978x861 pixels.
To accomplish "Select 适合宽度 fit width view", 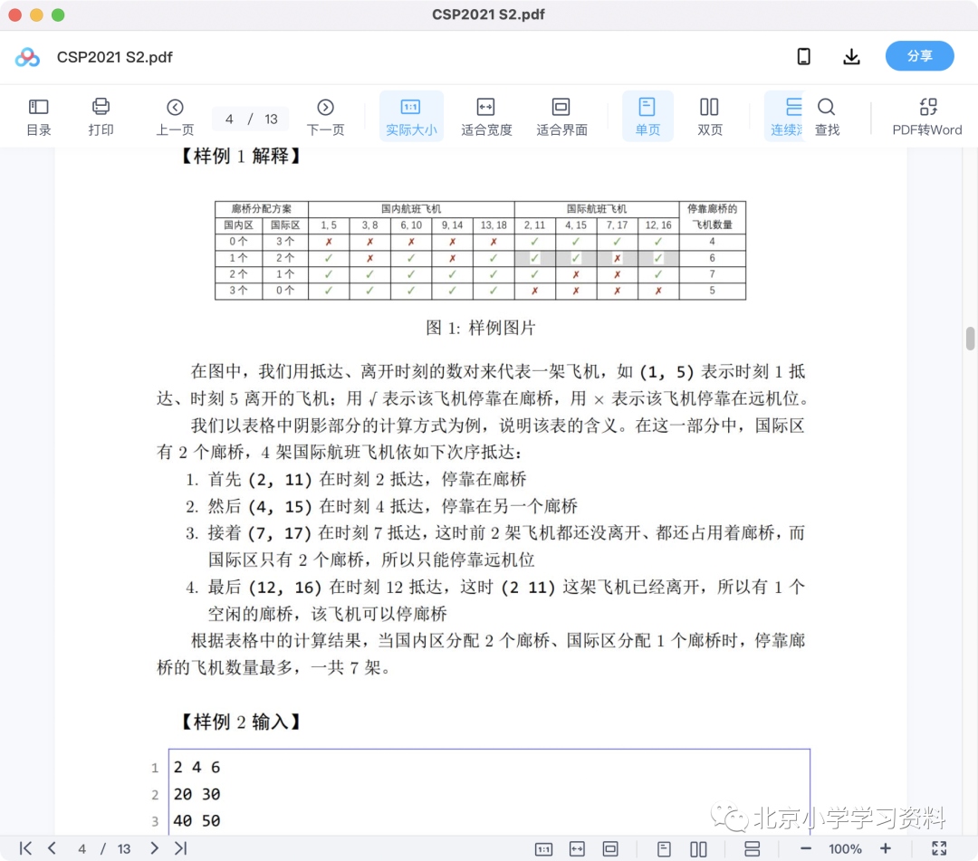I will pos(486,117).
